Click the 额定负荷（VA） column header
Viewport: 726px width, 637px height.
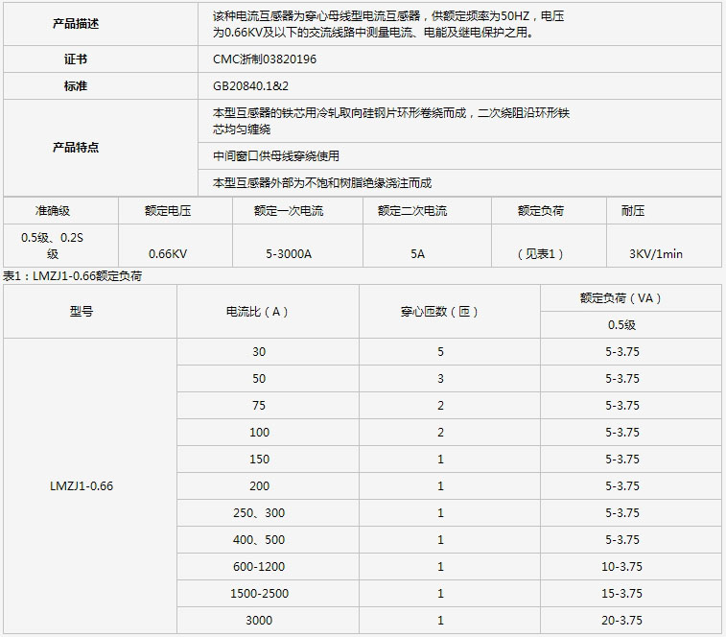(621, 298)
